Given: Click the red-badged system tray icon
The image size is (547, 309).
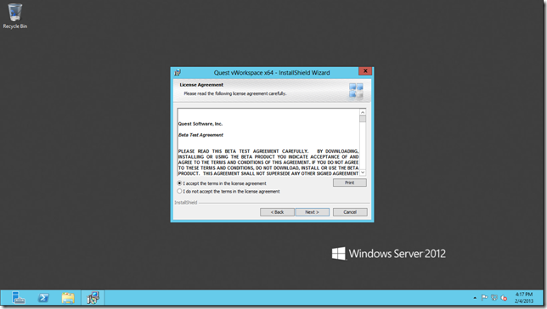Looking at the screenshot, I should click(x=504, y=298).
